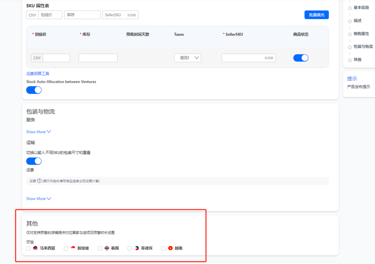Expand Show More under 服务
This screenshot has height=264, width=375.
38,132
